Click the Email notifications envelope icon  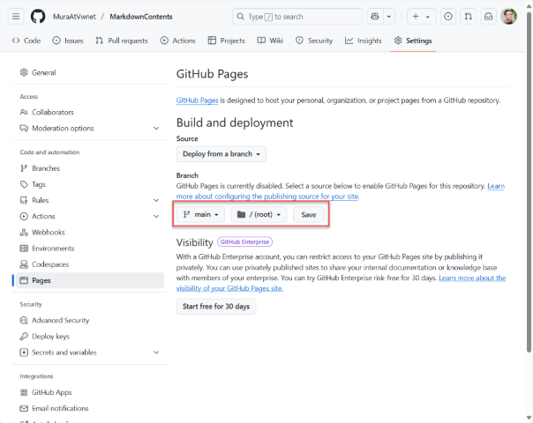point(24,408)
